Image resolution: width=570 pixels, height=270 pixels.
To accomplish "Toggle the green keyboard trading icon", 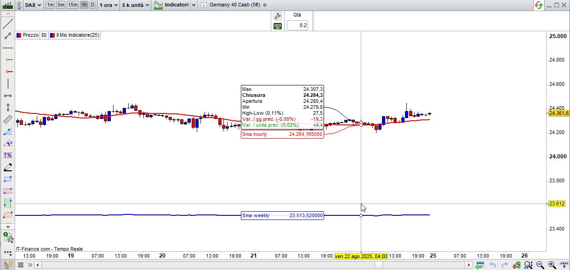I will [277, 26].
